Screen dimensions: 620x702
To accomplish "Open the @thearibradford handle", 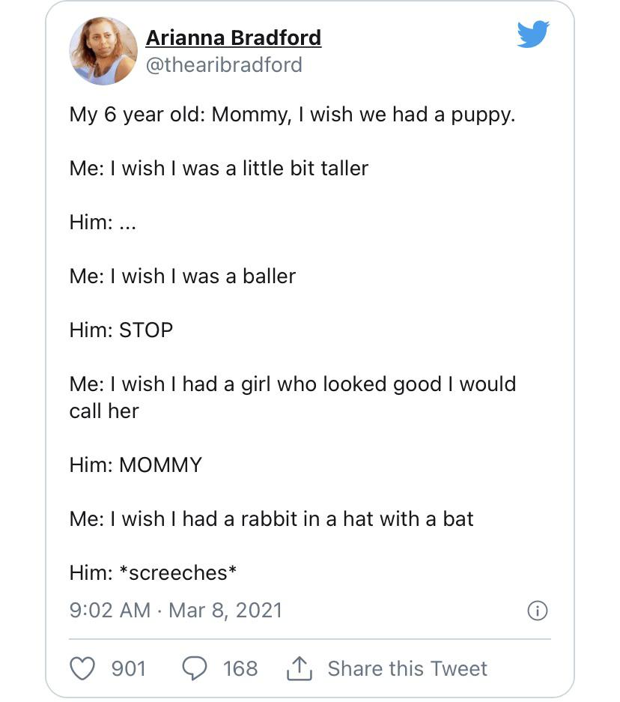I will [223, 65].
